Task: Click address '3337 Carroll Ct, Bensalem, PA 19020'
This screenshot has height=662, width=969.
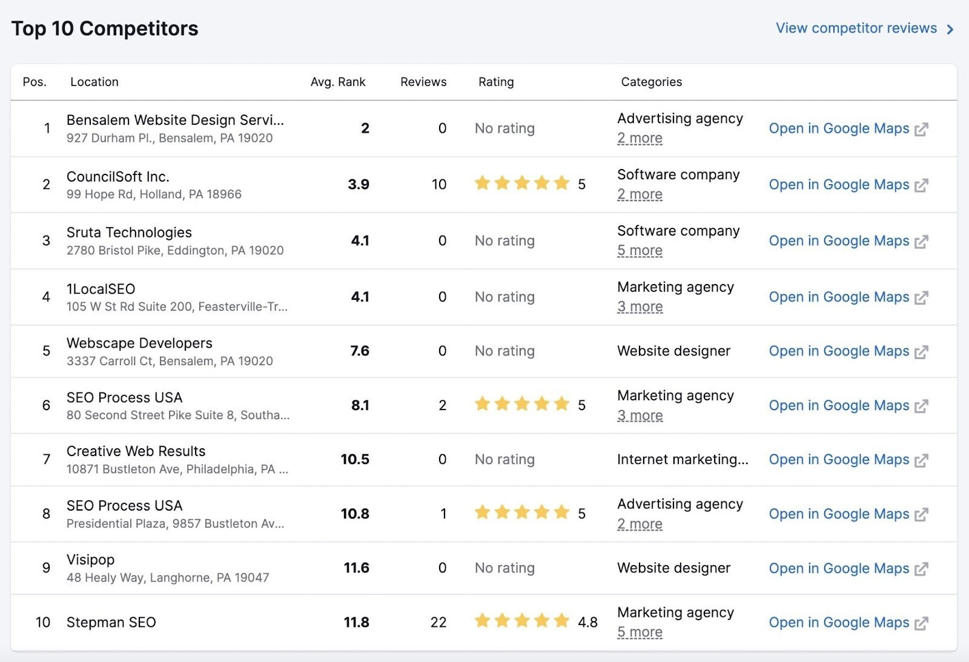Action: click(x=170, y=362)
